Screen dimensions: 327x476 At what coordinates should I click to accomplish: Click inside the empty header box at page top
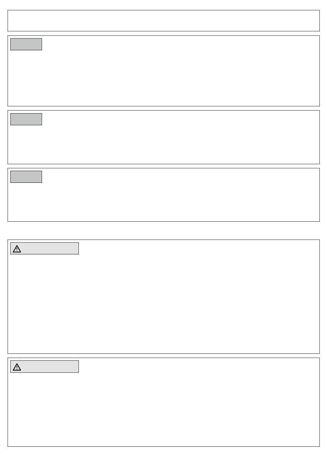click(x=163, y=21)
